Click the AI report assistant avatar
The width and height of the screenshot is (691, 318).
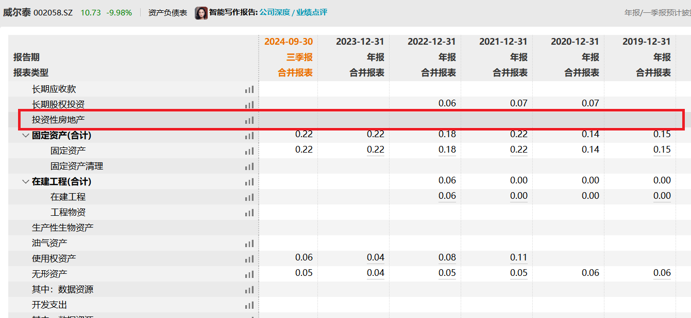[201, 13]
